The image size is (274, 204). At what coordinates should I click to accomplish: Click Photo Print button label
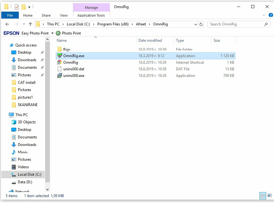71,33
